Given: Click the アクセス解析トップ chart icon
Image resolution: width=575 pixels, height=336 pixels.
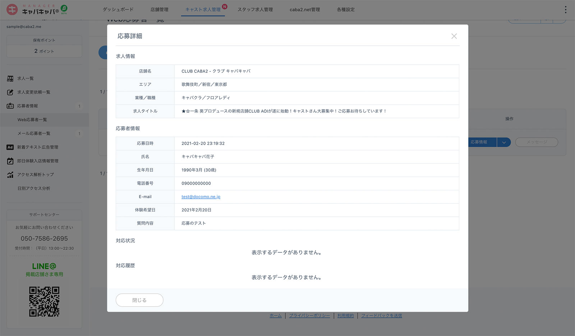Looking at the screenshot, I should 10,175.
